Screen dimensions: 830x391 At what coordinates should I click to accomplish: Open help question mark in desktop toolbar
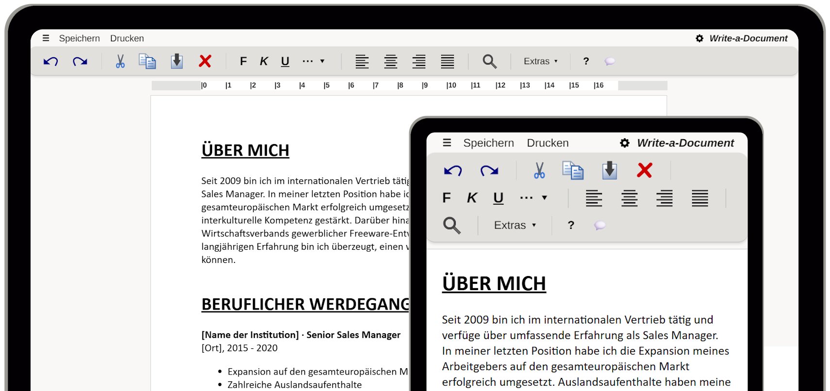click(586, 61)
